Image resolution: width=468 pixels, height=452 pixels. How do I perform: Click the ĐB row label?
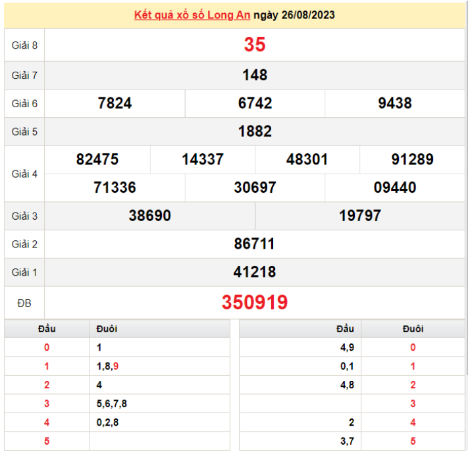tap(24, 303)
